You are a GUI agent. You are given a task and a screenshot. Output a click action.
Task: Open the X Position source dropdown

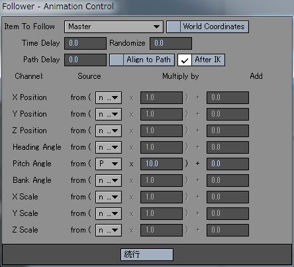coord(109,97)
